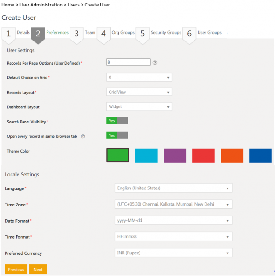Screen dimensions: 275x276
Task: Select step 4 Org Groups wizard marker
Action: (104, 35)
